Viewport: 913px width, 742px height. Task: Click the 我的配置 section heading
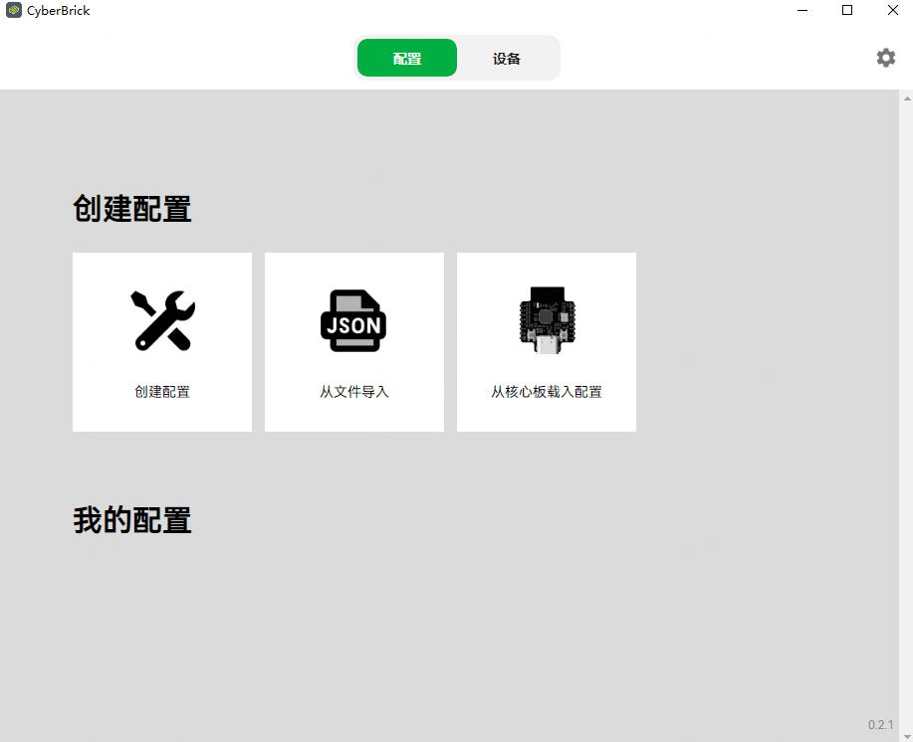pos(132,520)
